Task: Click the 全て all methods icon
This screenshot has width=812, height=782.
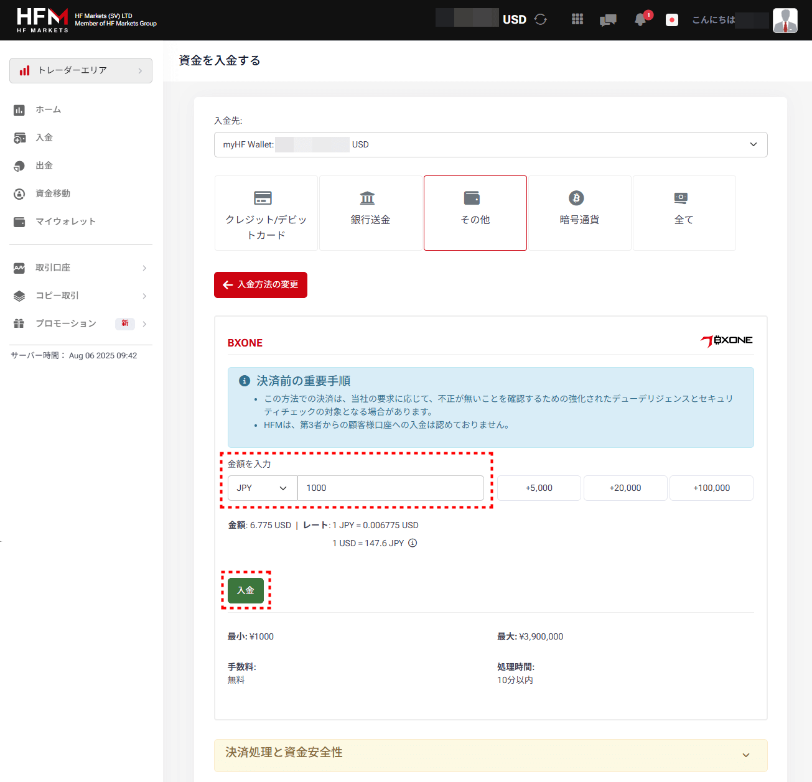Action: (681, 198)
